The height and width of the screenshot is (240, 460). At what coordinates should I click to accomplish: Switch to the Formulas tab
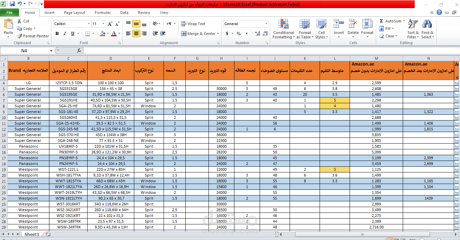[103, 13]
